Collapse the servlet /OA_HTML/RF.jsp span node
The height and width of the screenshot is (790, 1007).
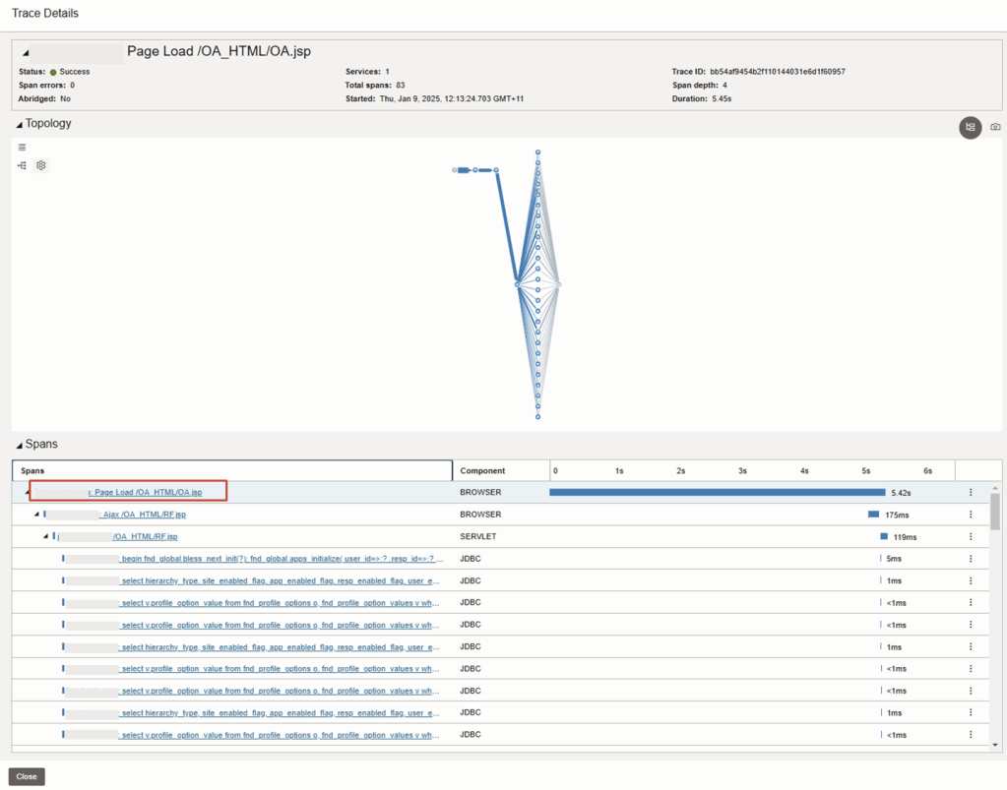[45, 536]
